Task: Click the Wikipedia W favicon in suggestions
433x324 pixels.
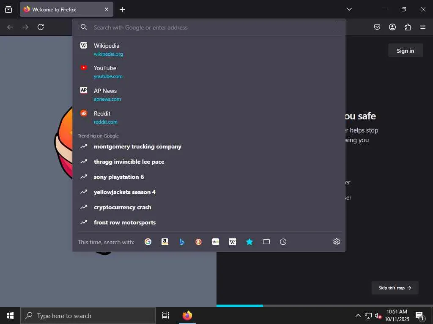Action: coord(84,45)
